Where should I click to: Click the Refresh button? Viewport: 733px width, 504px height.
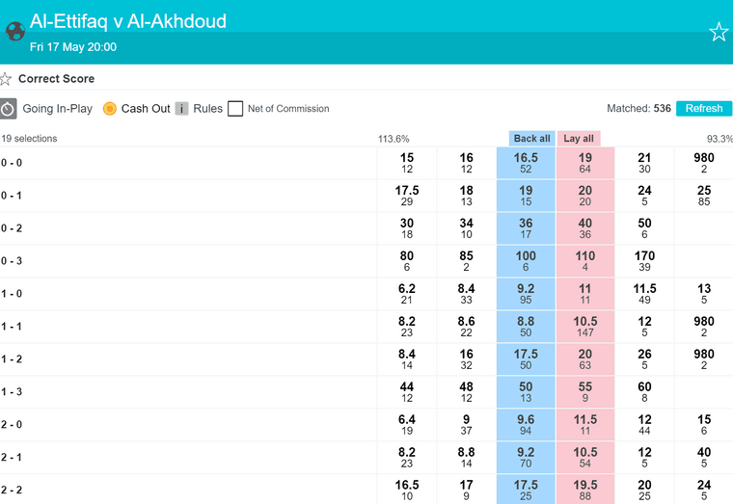(x=704, y=108)
